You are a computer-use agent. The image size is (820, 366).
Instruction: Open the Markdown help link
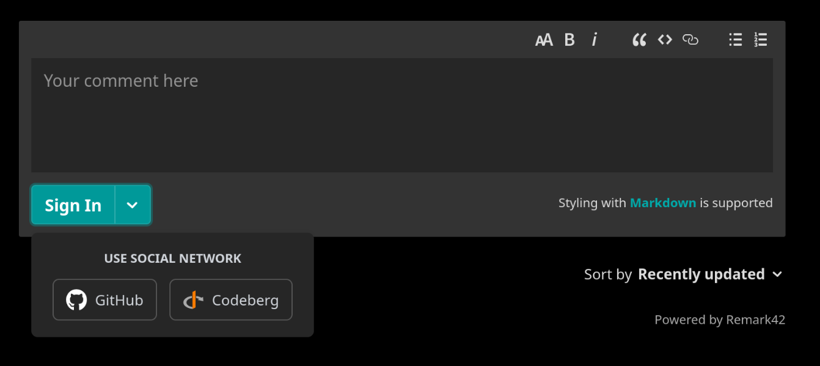click(x=663, y=203)
